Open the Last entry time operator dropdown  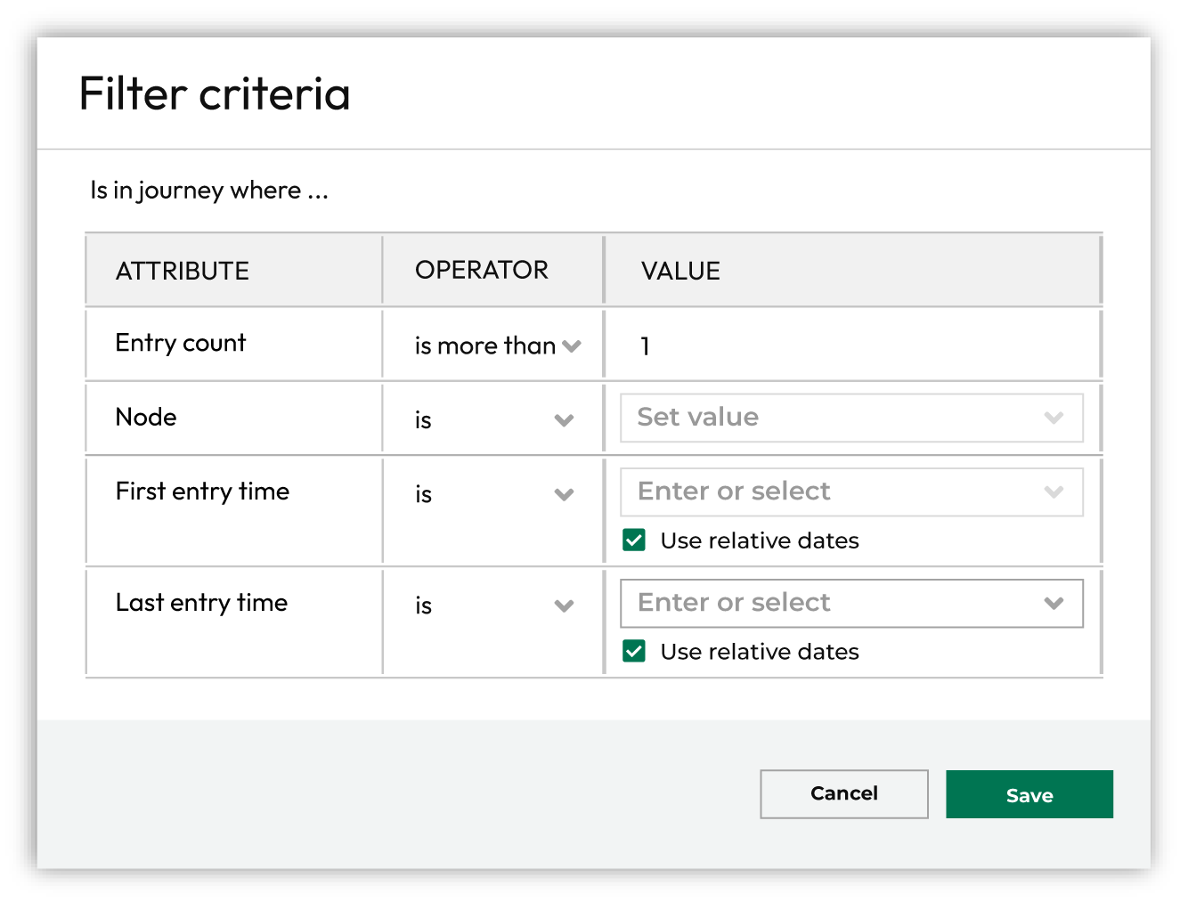tap(494, 605)
